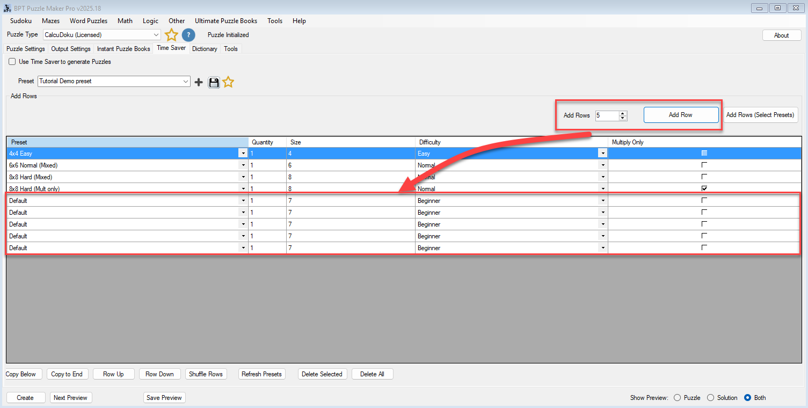The image size is (808, 408).
Task: Select the Puzzle radio button in Show Preview
Action: [x=677, y=398]
